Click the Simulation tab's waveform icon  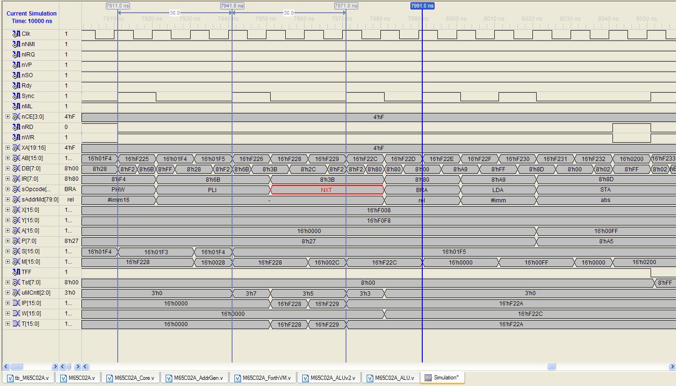click(x=428, y=378)
